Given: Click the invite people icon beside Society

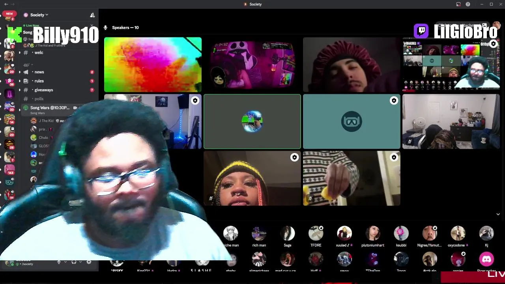Looking at the screenshot, I should (x=92, y=15).
